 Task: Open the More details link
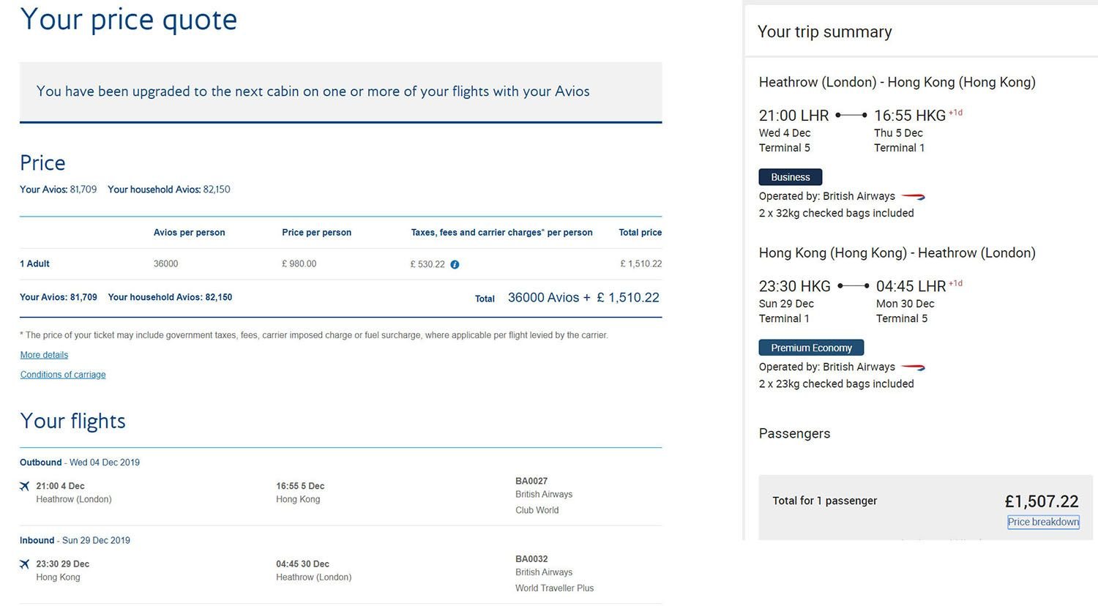(x=44, y=355)
